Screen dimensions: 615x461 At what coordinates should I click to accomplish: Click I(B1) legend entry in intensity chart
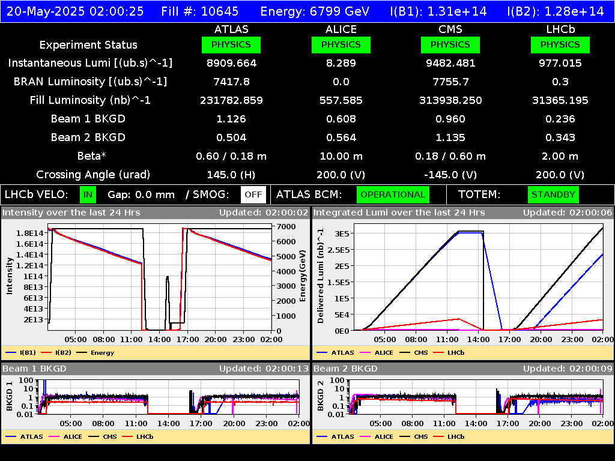tap(21, 353)
